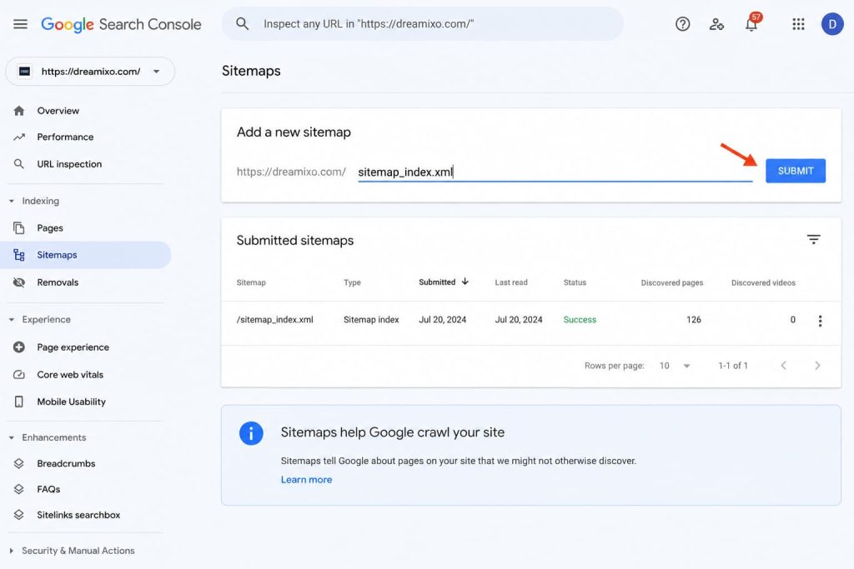Image resolution: width=854 pixels, height=569 pixels.
Task: Collapse the Indexing section
Action: 12,201
